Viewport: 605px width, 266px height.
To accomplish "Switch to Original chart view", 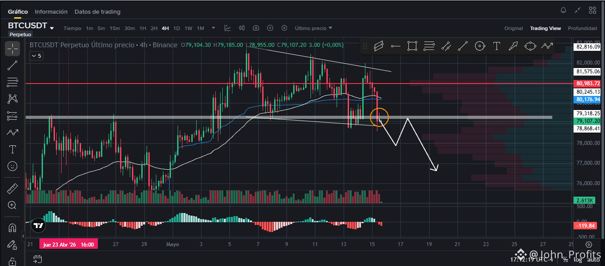I will click(514, 28).
